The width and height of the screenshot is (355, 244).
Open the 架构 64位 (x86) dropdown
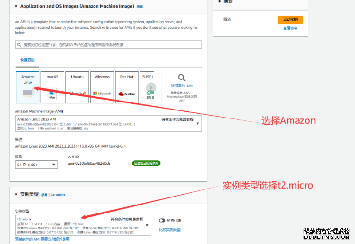[36, 165]
